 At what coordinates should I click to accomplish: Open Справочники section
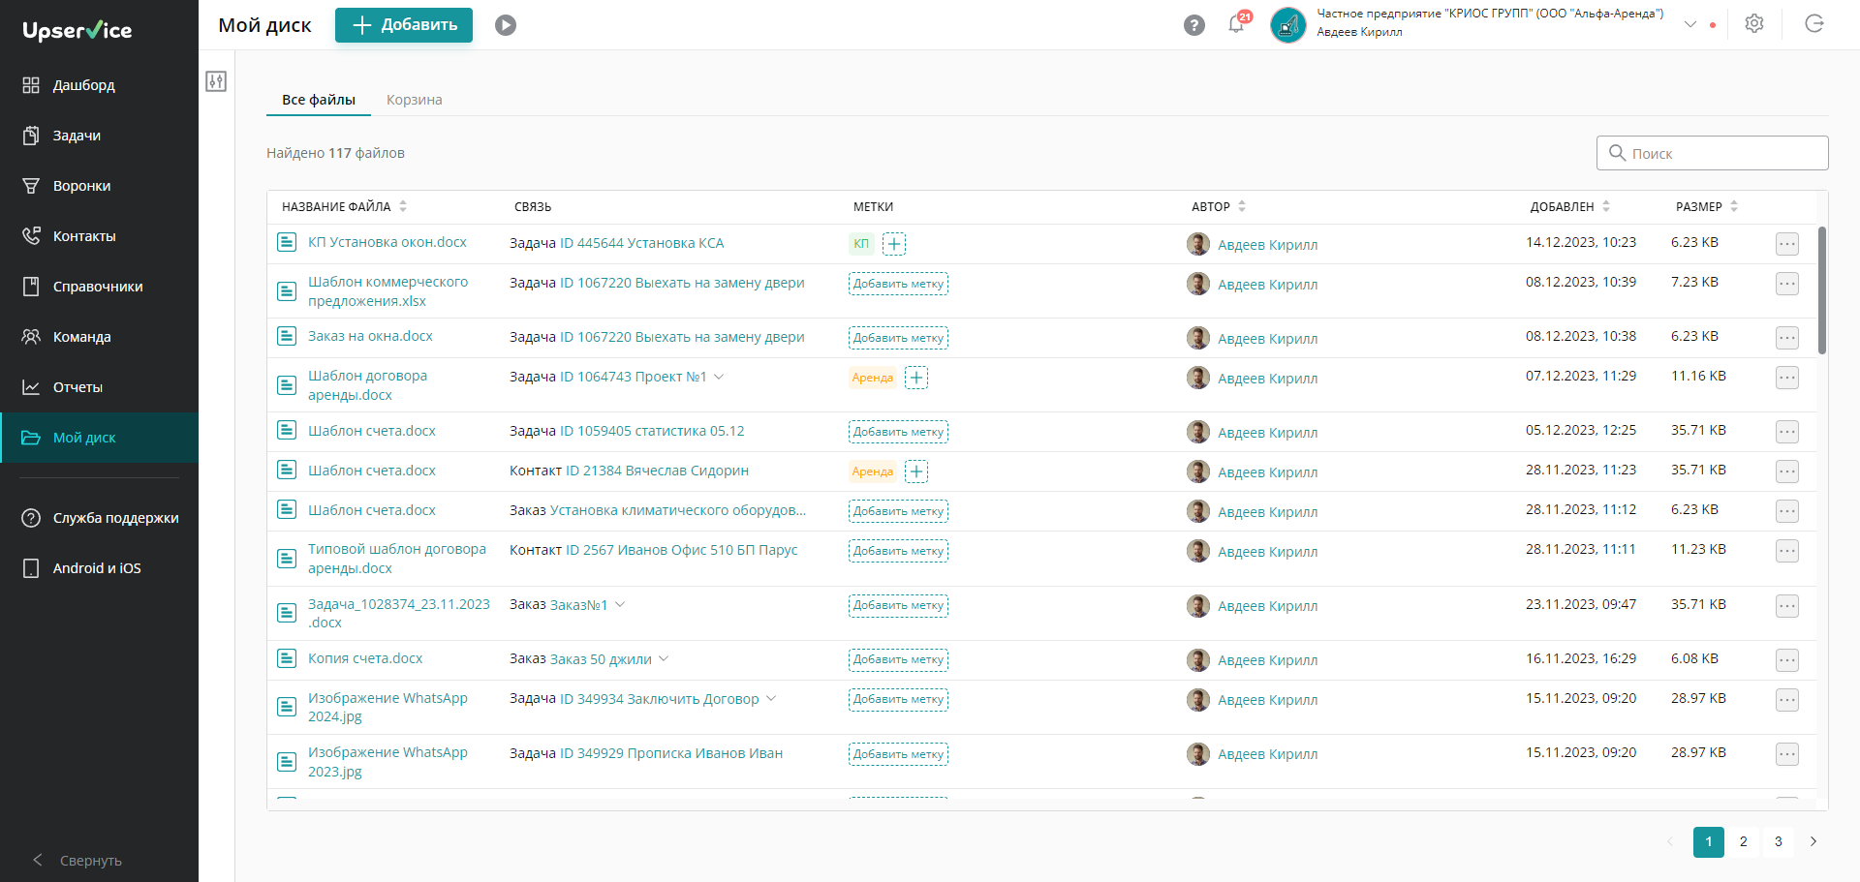[99, 287]
